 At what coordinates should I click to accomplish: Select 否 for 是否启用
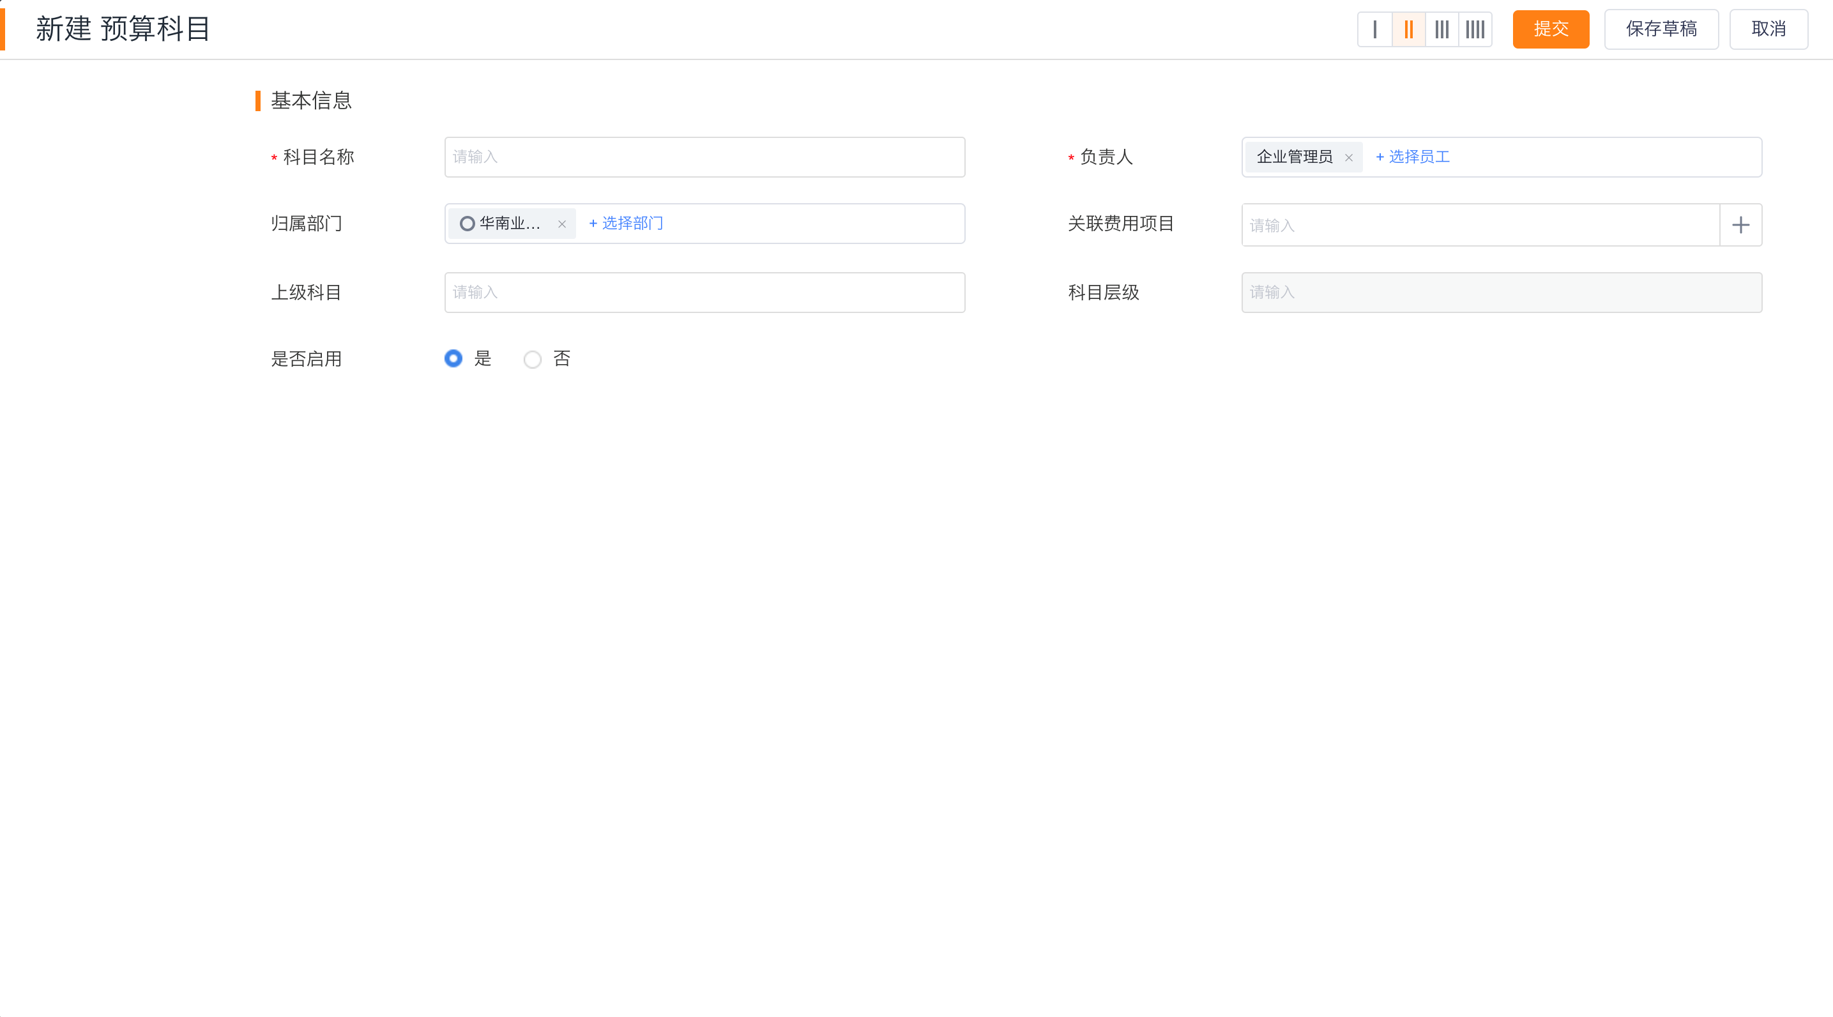tap(532, 358)
